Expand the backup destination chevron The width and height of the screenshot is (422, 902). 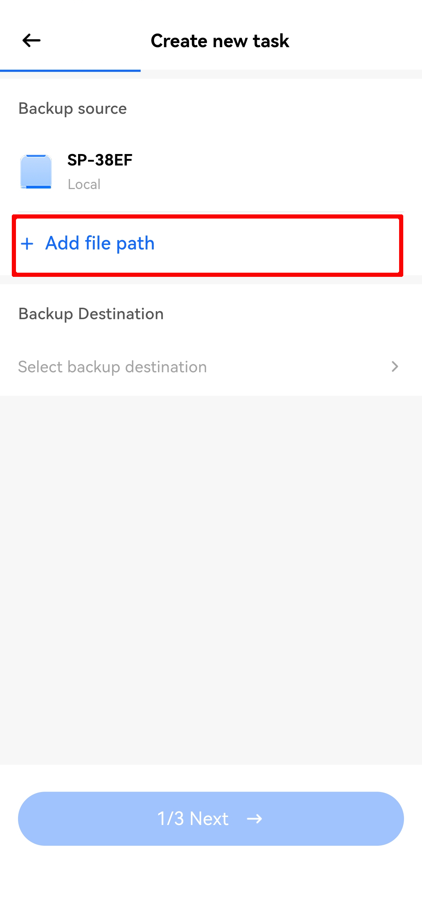tap(395, 367)
